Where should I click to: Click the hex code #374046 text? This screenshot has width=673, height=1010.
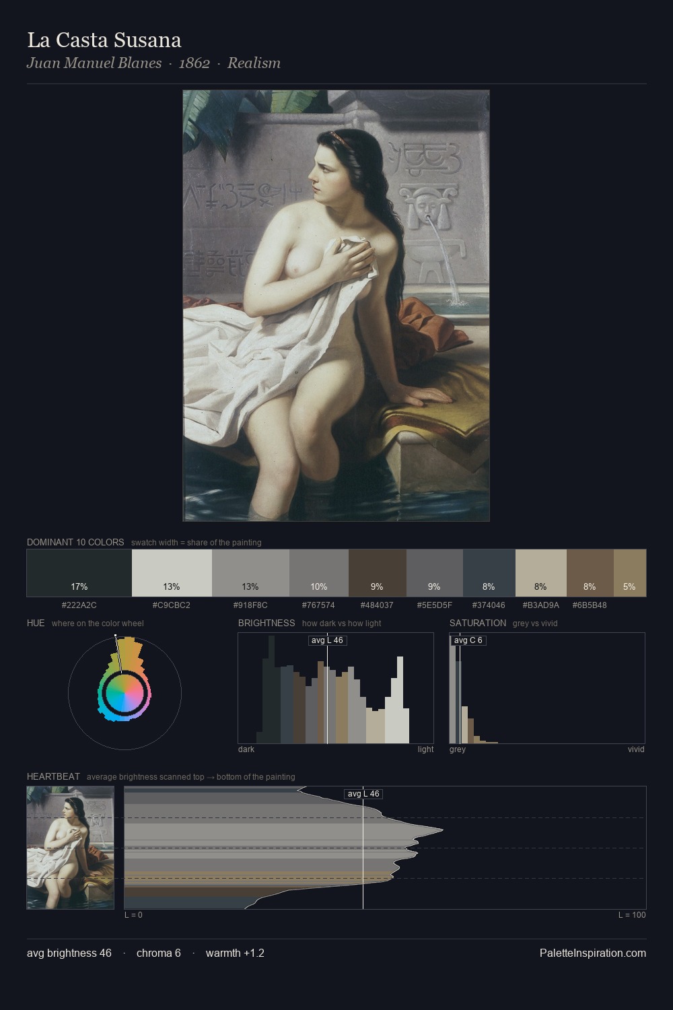489,605
